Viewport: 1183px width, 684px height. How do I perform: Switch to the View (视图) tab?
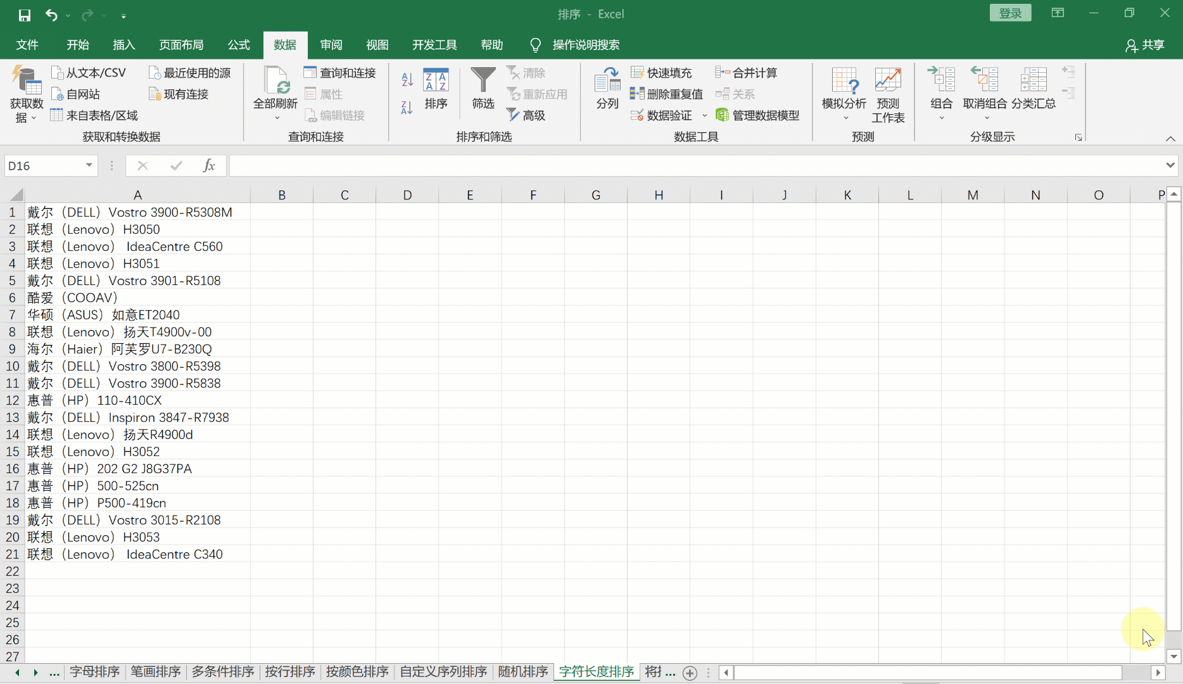pyautogui.click(x=377, y=45)
